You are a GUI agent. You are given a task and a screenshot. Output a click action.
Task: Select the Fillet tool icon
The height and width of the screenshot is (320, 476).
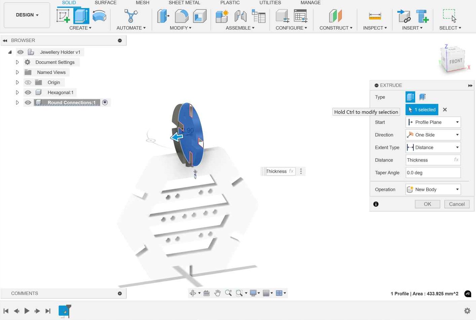click(x=182, y=16)
